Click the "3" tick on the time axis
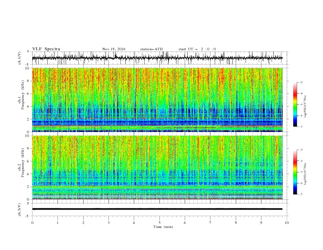Viewport: 323px width, 250px height. click(108, 223)
